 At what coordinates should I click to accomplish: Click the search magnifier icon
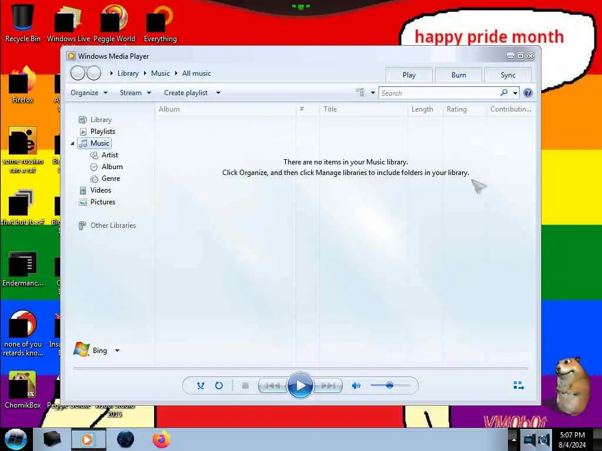pos(504,92)
